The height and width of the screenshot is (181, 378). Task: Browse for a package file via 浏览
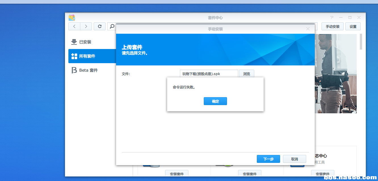pos(246,74)
